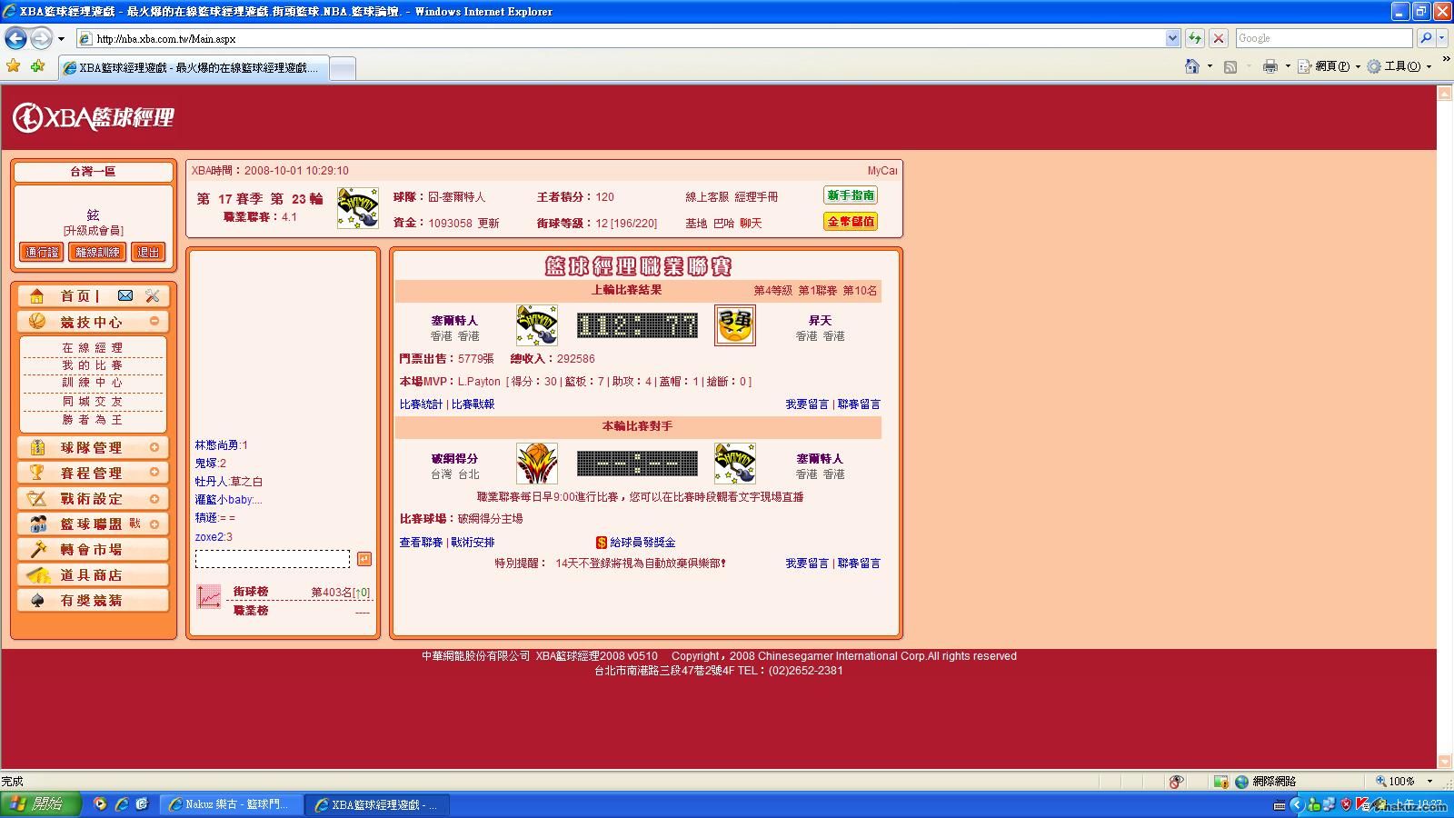Open the 比賽統計 link

(x=421, y=404)
